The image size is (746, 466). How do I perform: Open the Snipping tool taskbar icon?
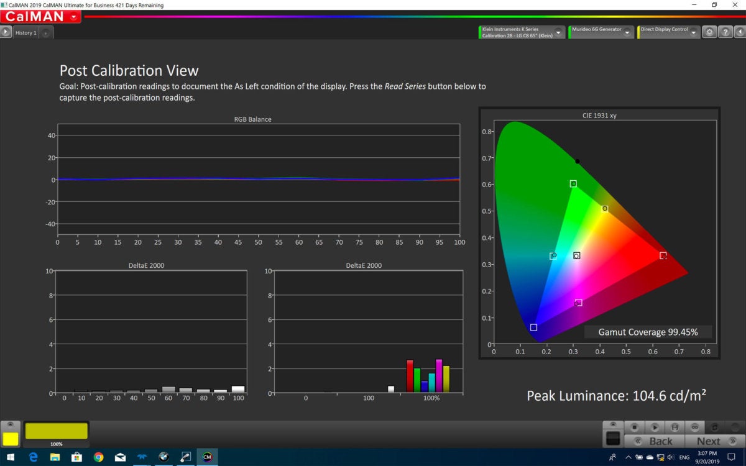(x=185, y=457)
